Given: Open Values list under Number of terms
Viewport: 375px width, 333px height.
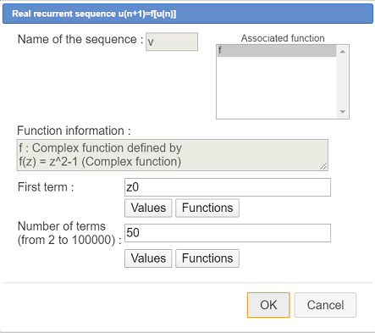Looking at the screenshot, I should [148, 258].
